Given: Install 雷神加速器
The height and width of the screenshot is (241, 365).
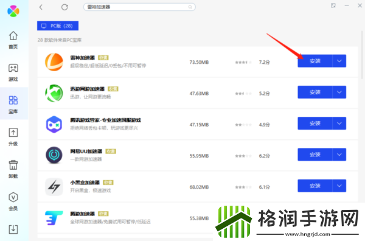Looking at the screenshot, I should pos(315,61).
